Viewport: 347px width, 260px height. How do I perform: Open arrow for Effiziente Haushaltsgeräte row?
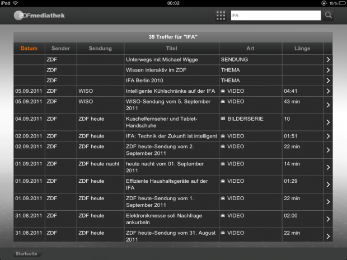[328, 185]
